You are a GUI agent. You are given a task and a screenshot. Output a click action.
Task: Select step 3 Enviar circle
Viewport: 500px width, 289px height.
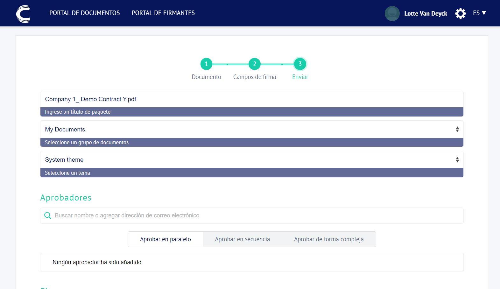click(300, 64)
